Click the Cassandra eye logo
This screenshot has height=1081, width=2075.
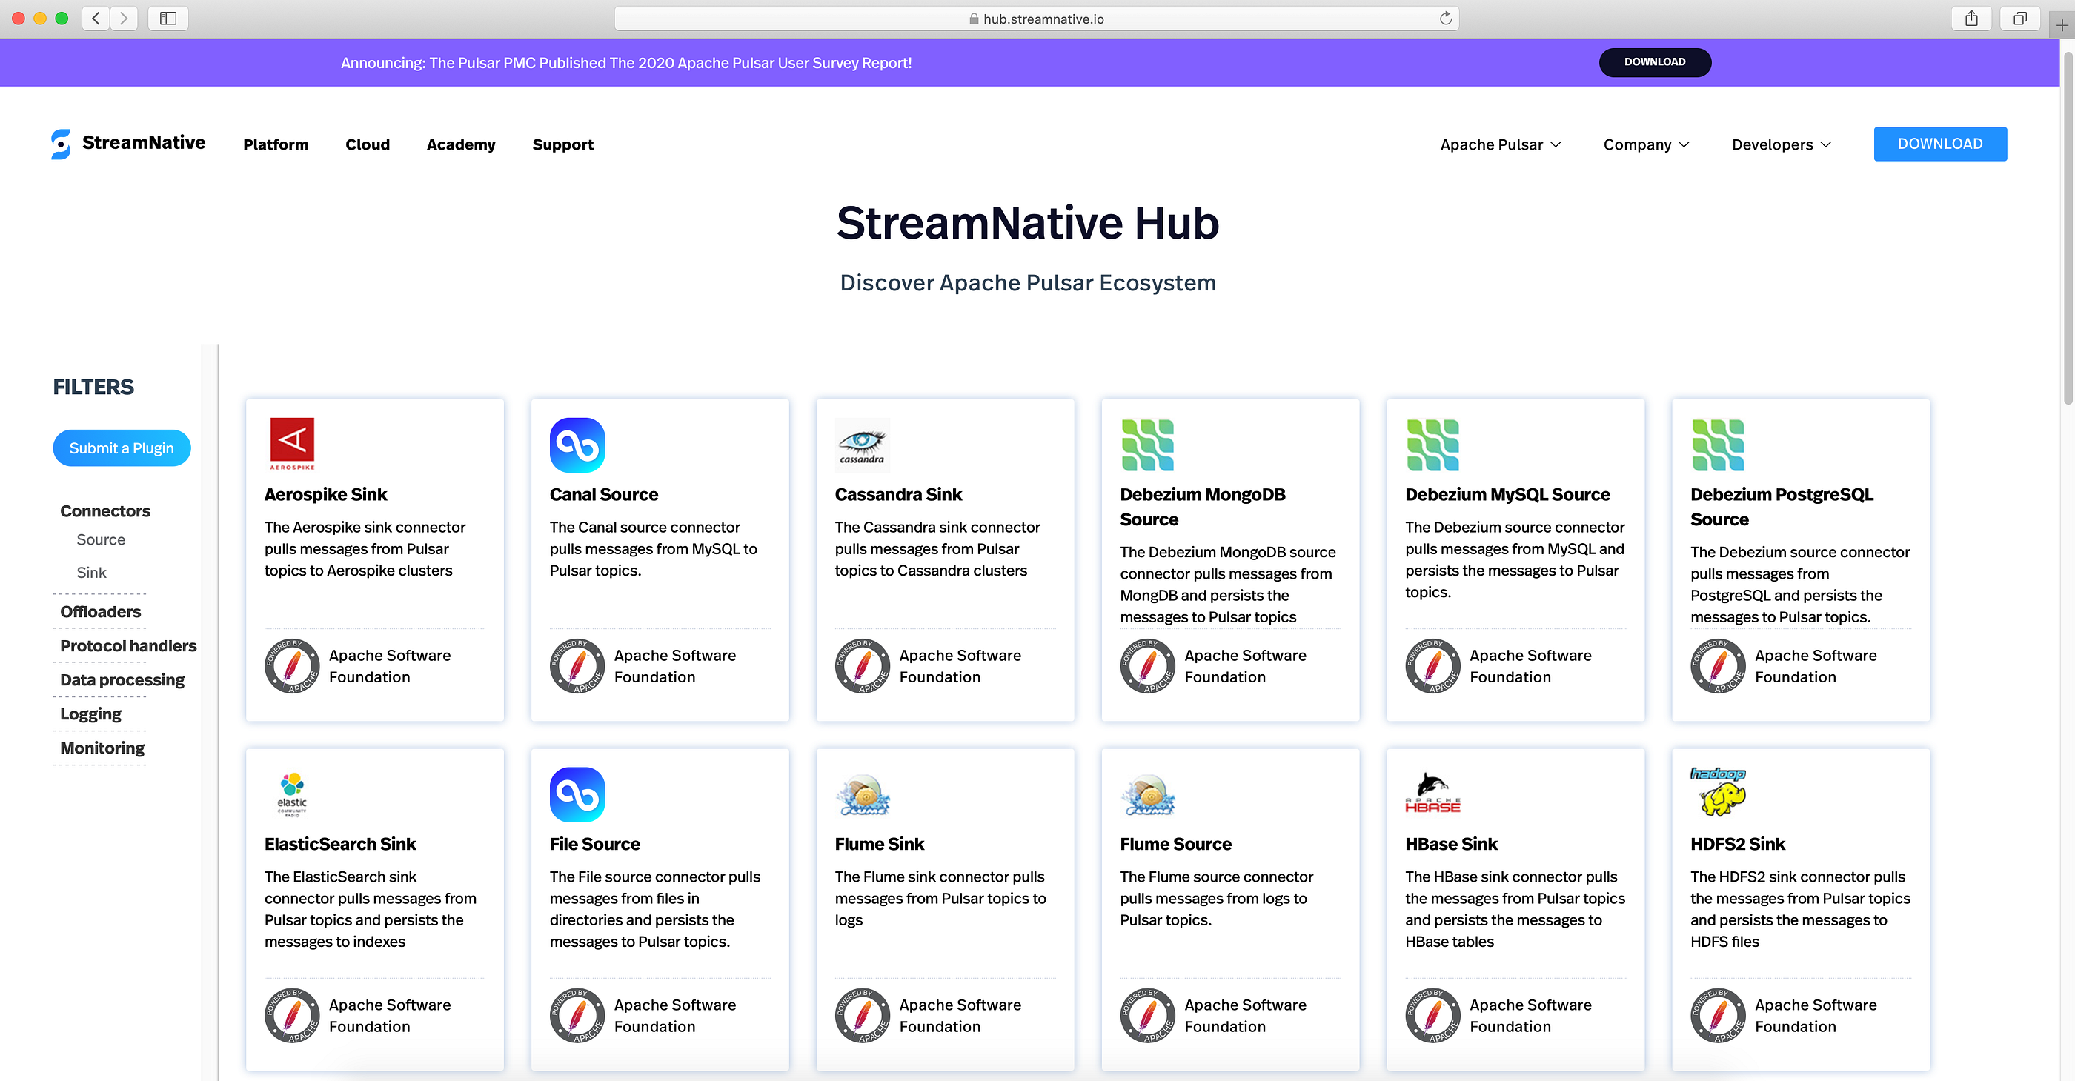tap(861, 444)
